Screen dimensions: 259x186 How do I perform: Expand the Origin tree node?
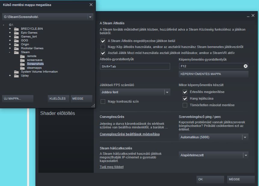tap(10, 44)
